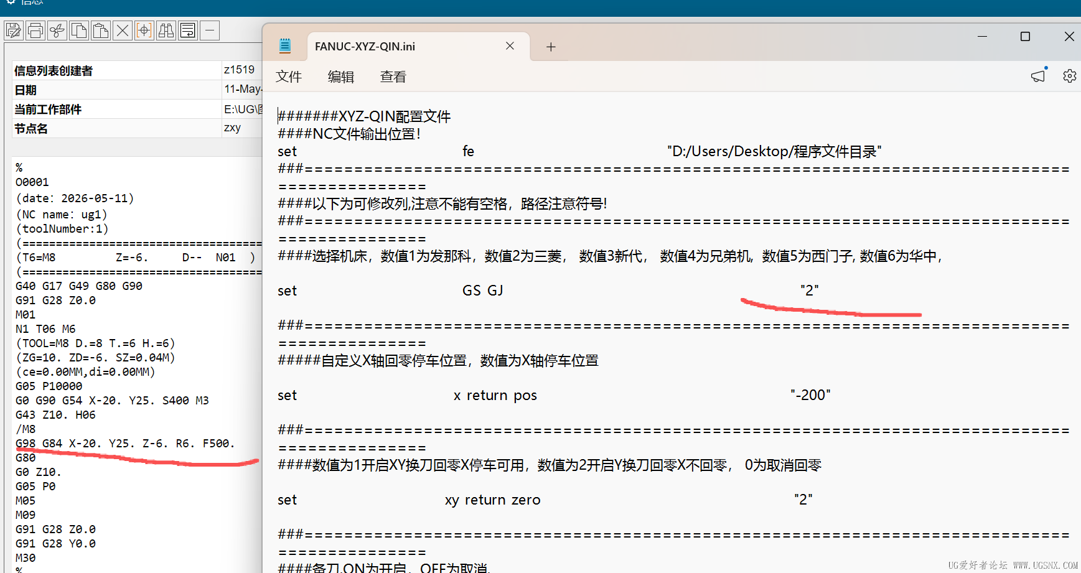Click the 开启XY换刀回零 comment line
This screenshot has height=573, width=1081.
coord(550,465)
